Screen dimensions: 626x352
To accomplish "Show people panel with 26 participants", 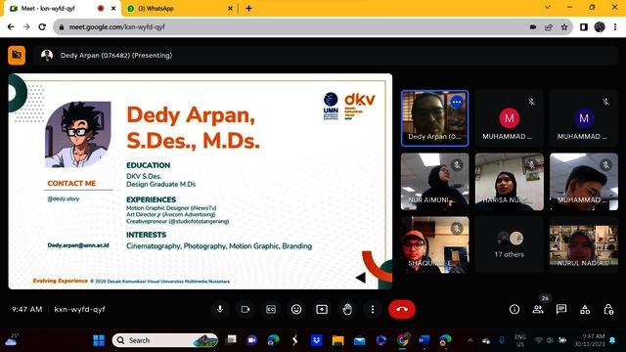I will point(538,309).
